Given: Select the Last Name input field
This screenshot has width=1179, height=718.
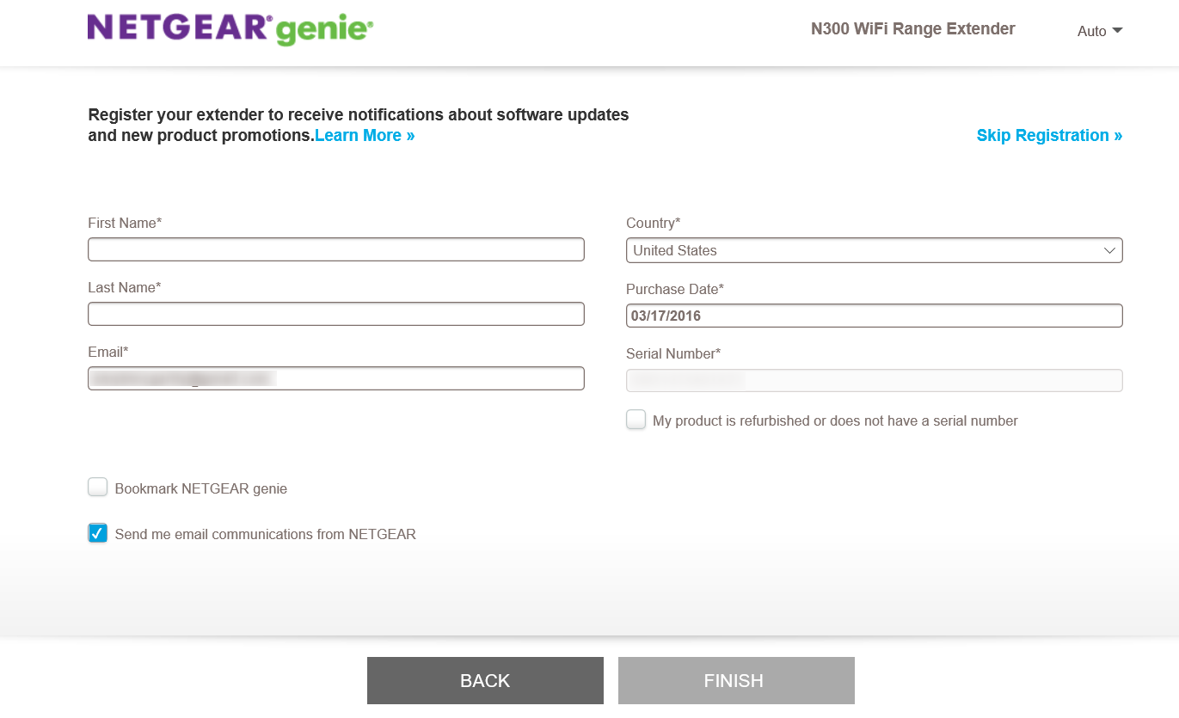Looking at the screenshot, I should tap(335, 314).
